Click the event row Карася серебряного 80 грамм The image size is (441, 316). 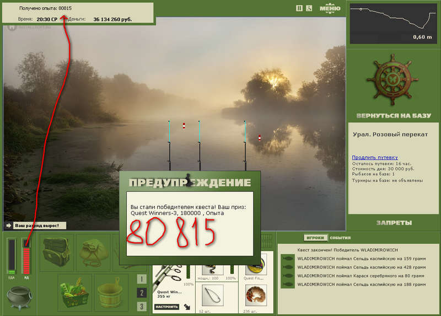click(361, 276)
